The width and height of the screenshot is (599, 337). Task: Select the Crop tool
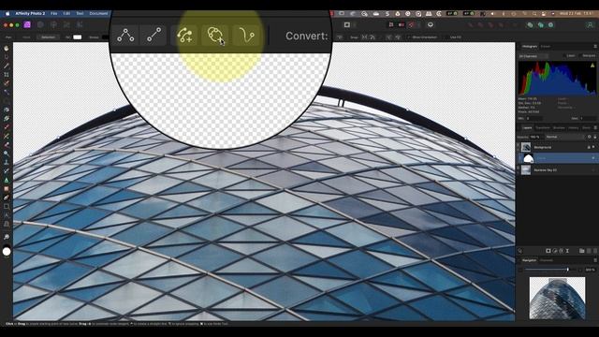[x=7, y=75]
